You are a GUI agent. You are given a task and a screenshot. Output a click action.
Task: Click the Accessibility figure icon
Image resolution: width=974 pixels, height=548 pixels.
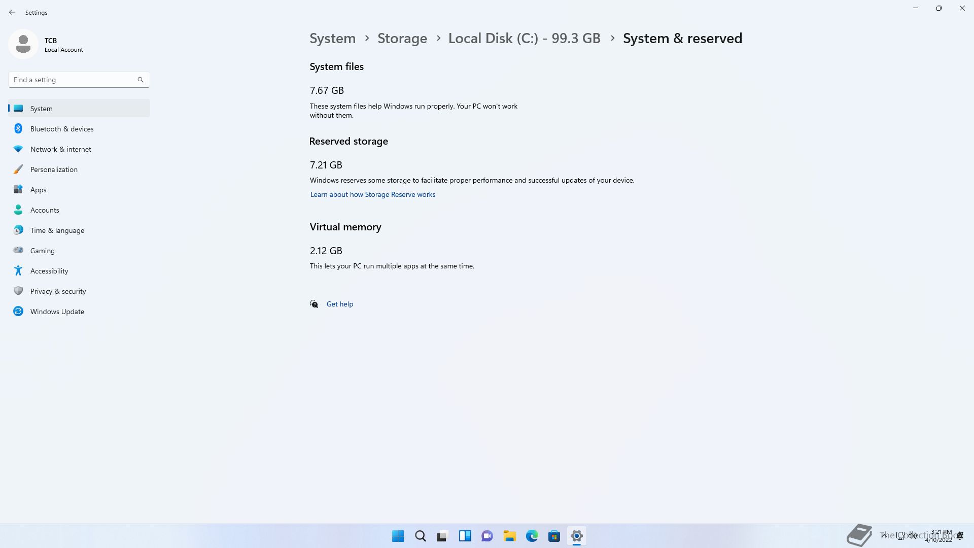(x=18, y=270)
